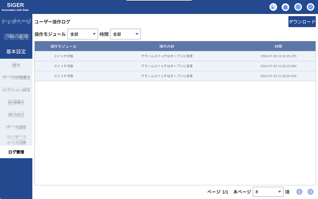Open the 時間 filter dropdown

point(125,34)
